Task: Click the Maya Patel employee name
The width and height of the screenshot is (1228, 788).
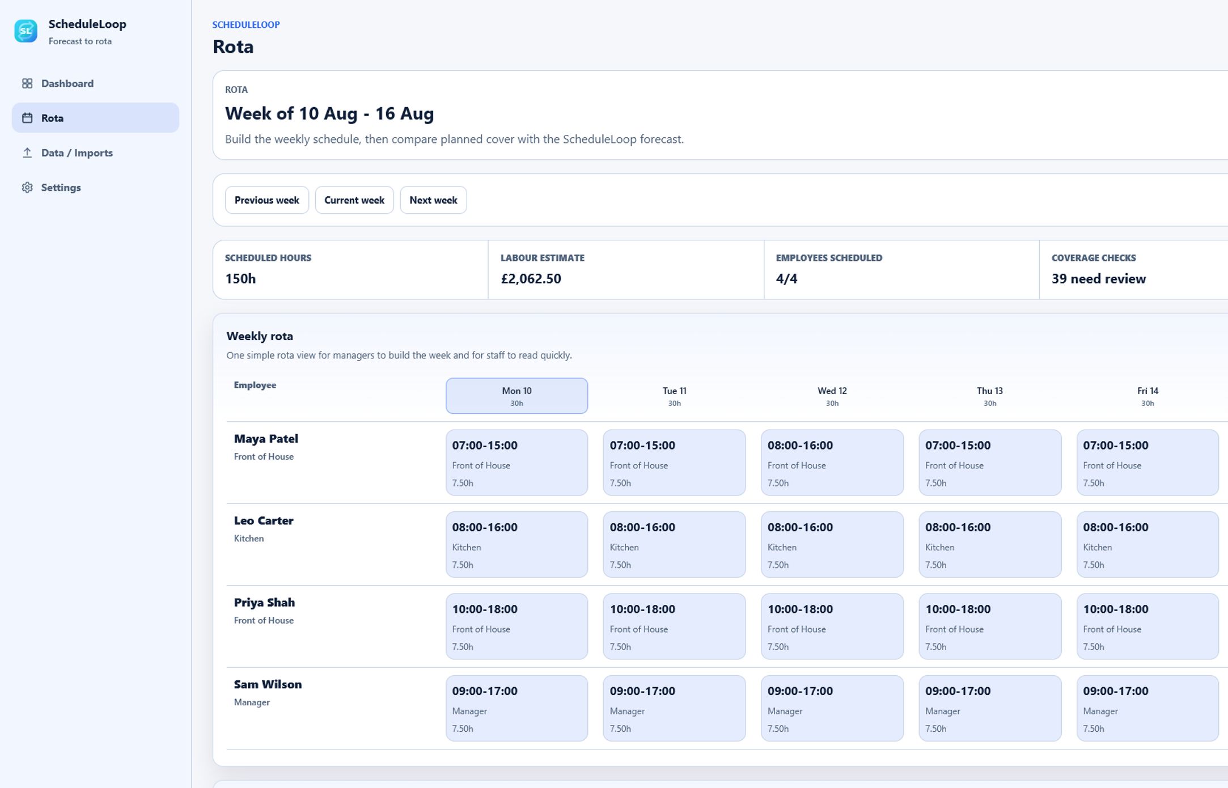Action: click(x=266, y=439)
